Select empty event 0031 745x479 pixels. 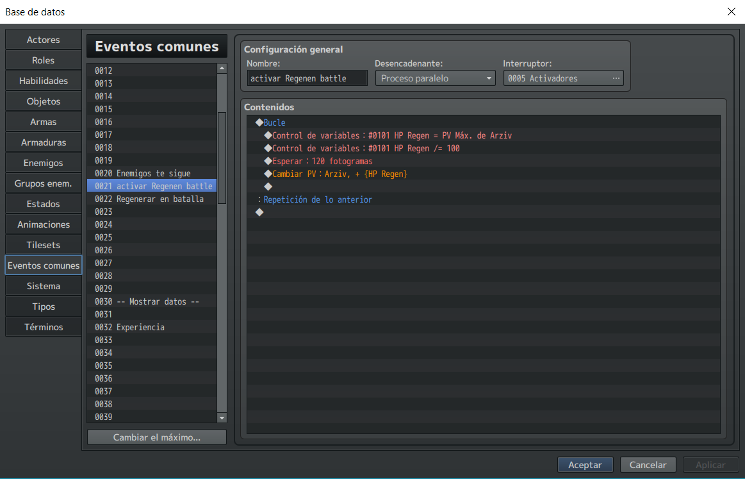coord(152,314)
